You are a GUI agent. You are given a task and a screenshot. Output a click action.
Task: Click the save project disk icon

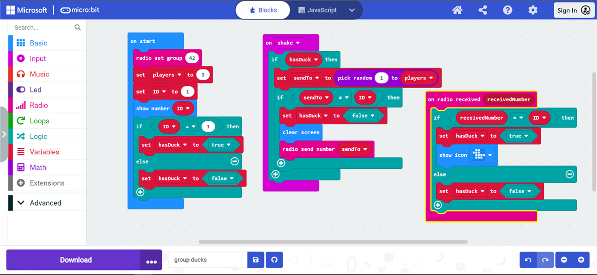[x=255, y=260]
